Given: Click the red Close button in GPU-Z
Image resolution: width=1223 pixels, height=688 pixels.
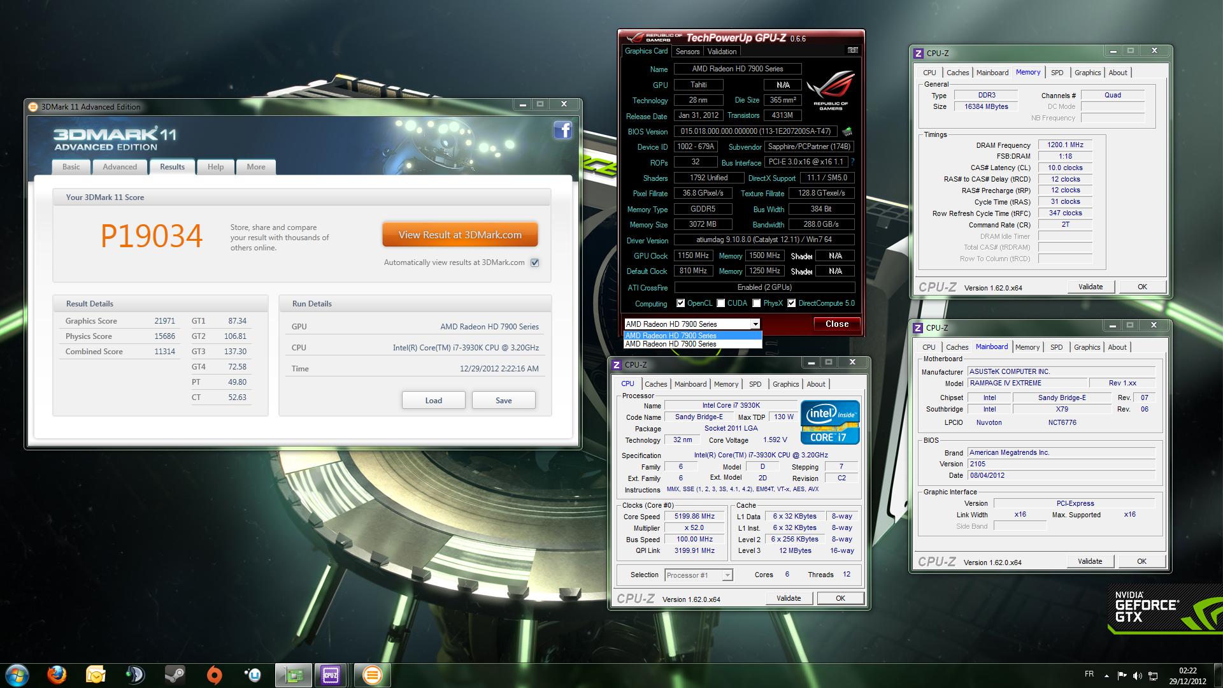Looking at the screenshot, I should coord(837,324).
